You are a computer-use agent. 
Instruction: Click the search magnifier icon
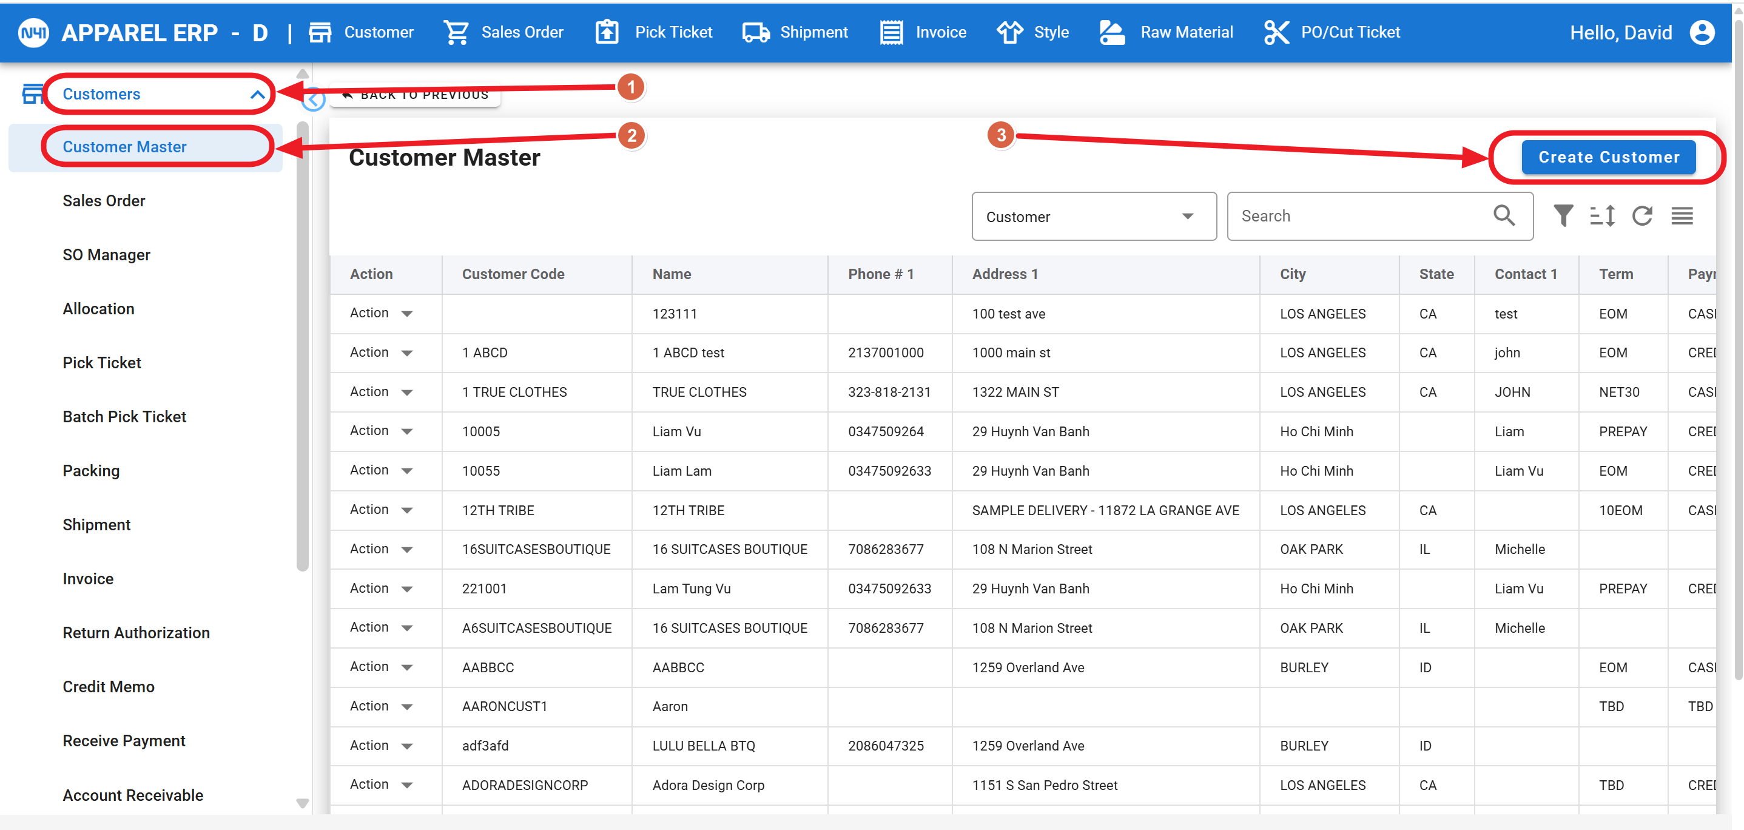[1504, 215]
